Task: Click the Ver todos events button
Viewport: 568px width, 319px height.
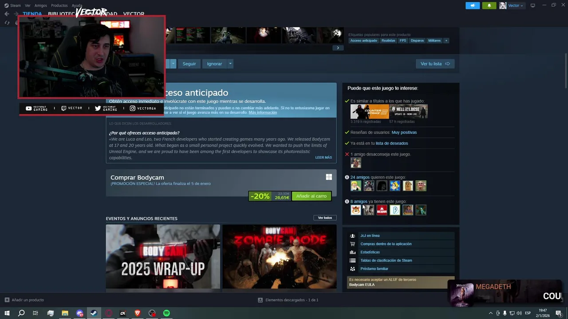Action: coord(325,218)
